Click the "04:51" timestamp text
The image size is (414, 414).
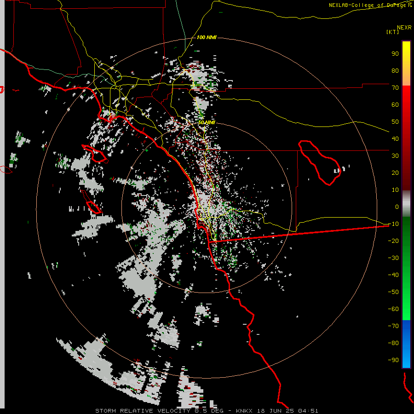(308, 411)
